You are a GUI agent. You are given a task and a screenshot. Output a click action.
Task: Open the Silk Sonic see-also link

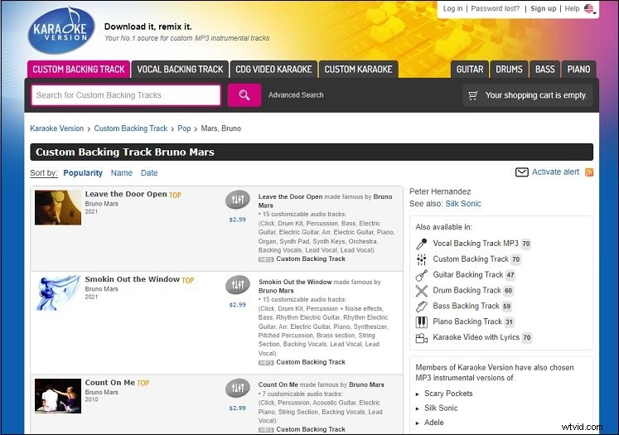(x=463, y=204)
